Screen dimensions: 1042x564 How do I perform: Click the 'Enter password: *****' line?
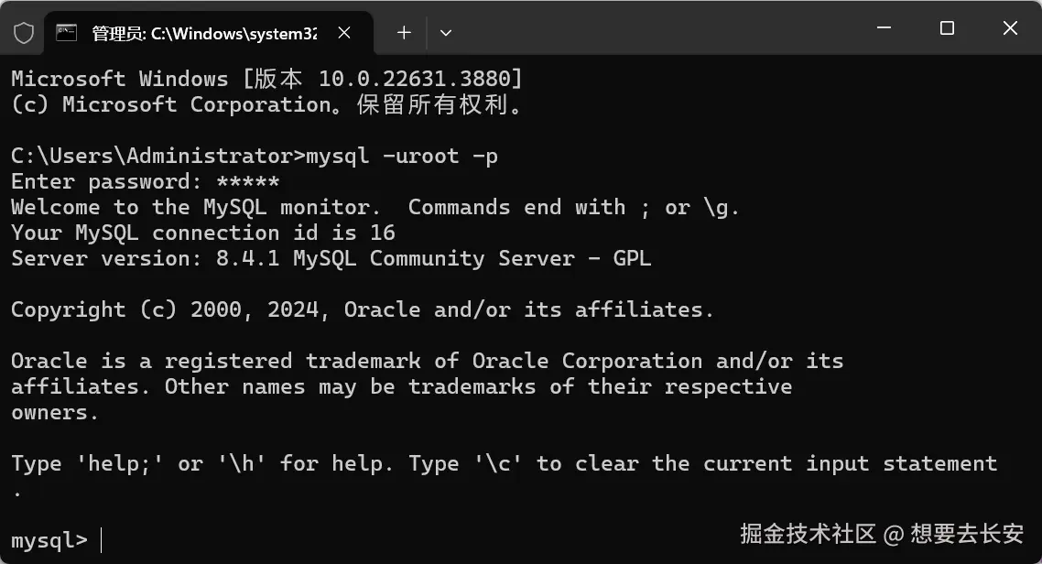pyautogui.click(x=145, y=181)
